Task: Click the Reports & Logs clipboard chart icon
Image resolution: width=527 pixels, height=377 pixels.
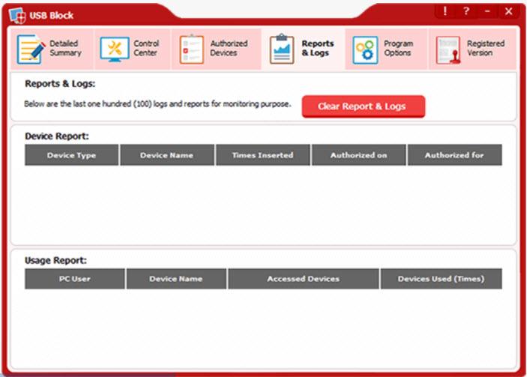Action: (x=282, y=49)
